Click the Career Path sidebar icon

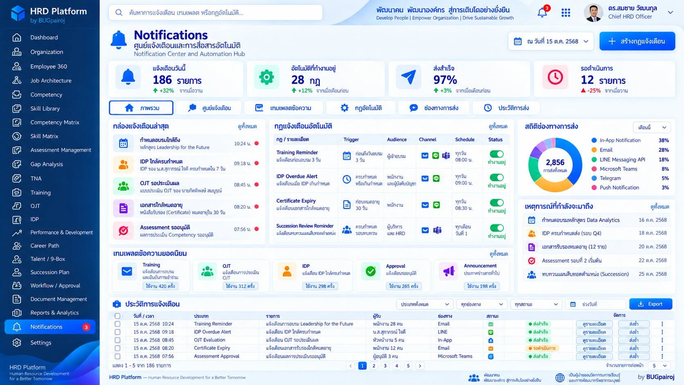[17, 246]
